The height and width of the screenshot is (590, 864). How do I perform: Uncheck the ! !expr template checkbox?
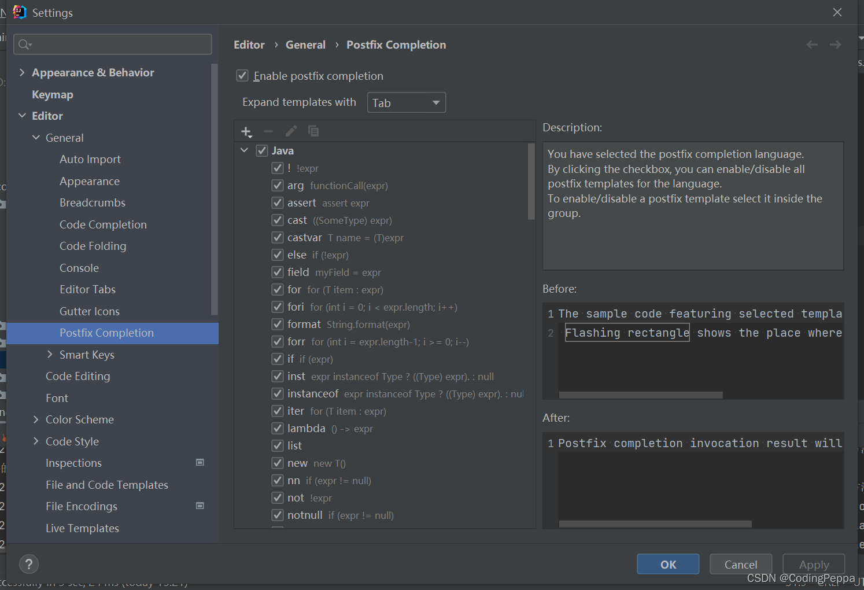[x=278, y=168]
